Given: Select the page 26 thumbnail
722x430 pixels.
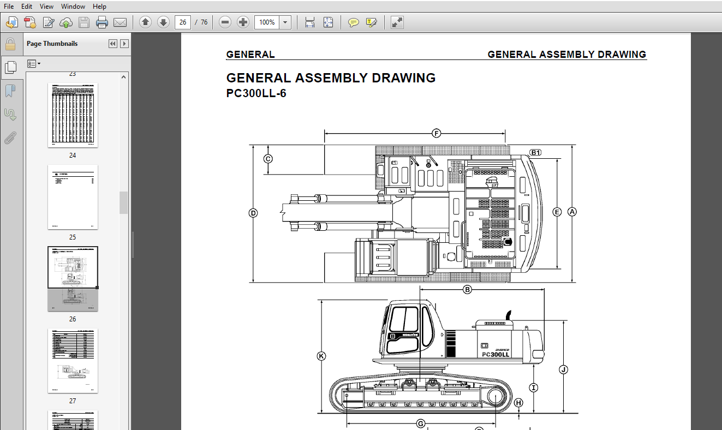Looking at the screenshot, I should tap(73, 279).
